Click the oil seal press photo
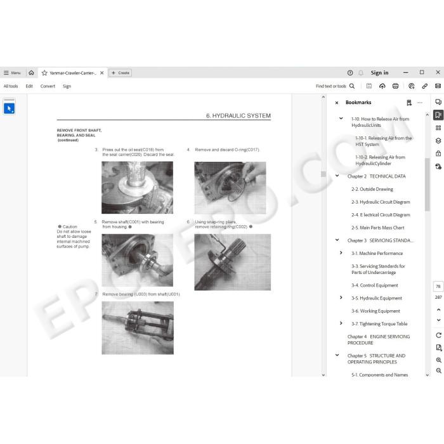This screenshot has width=444, height=444. pyautogui.click(x=138, y=188)
